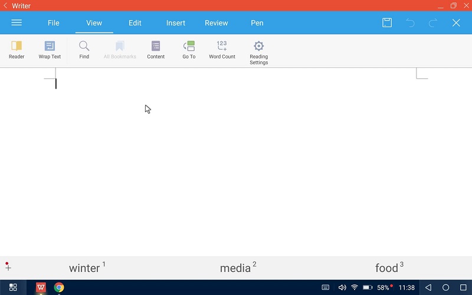Choose the suggestion word "media"
Viewport: 472px width, 295px height.
pyautogui.click(x=235, y=268)
